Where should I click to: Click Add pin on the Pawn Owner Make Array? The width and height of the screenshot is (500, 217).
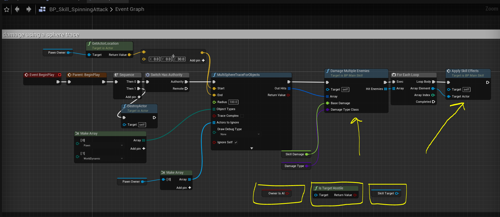pos(184,188)
